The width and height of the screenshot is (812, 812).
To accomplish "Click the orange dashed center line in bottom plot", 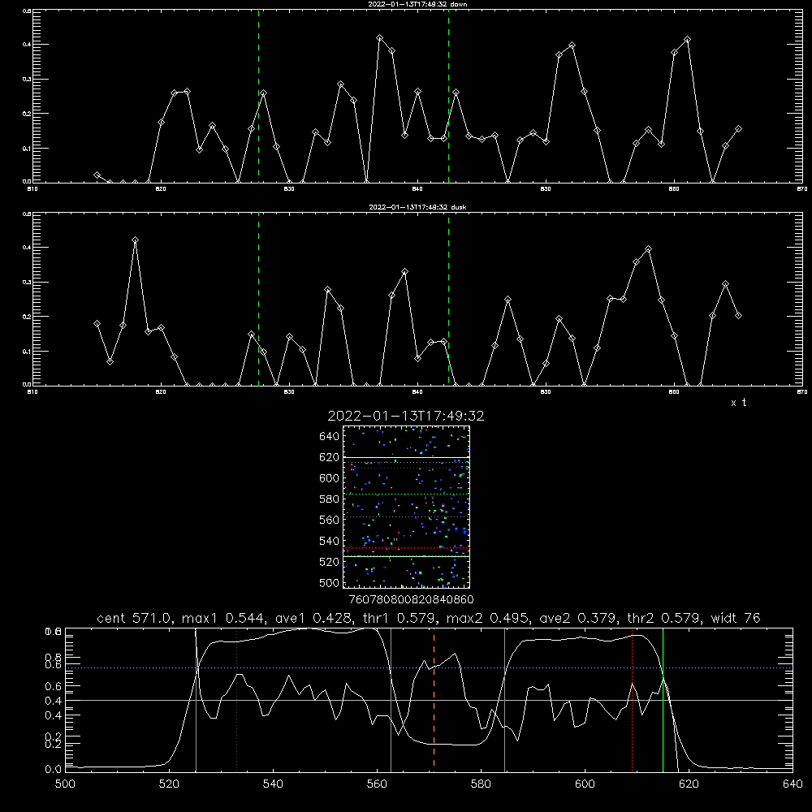I will pyautogui.click(x=434, y=699).
